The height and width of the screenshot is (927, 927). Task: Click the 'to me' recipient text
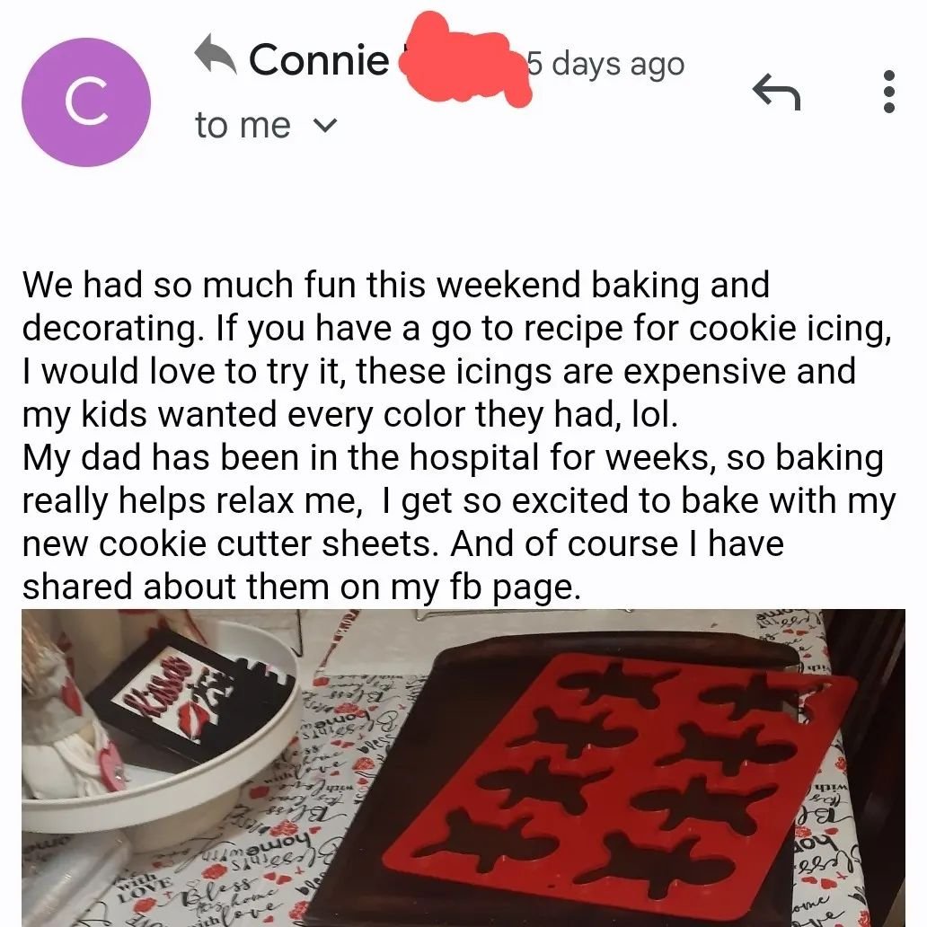(243, 126)
